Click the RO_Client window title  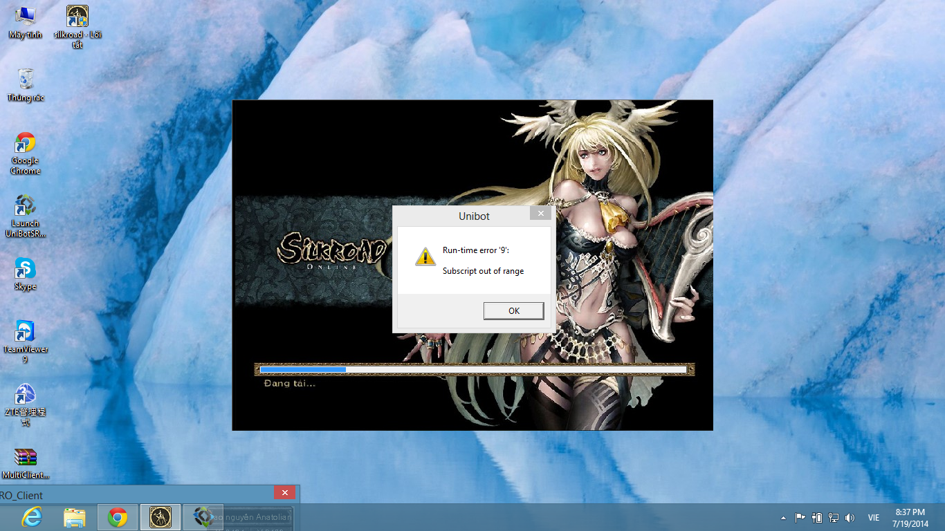pos(21,496)
